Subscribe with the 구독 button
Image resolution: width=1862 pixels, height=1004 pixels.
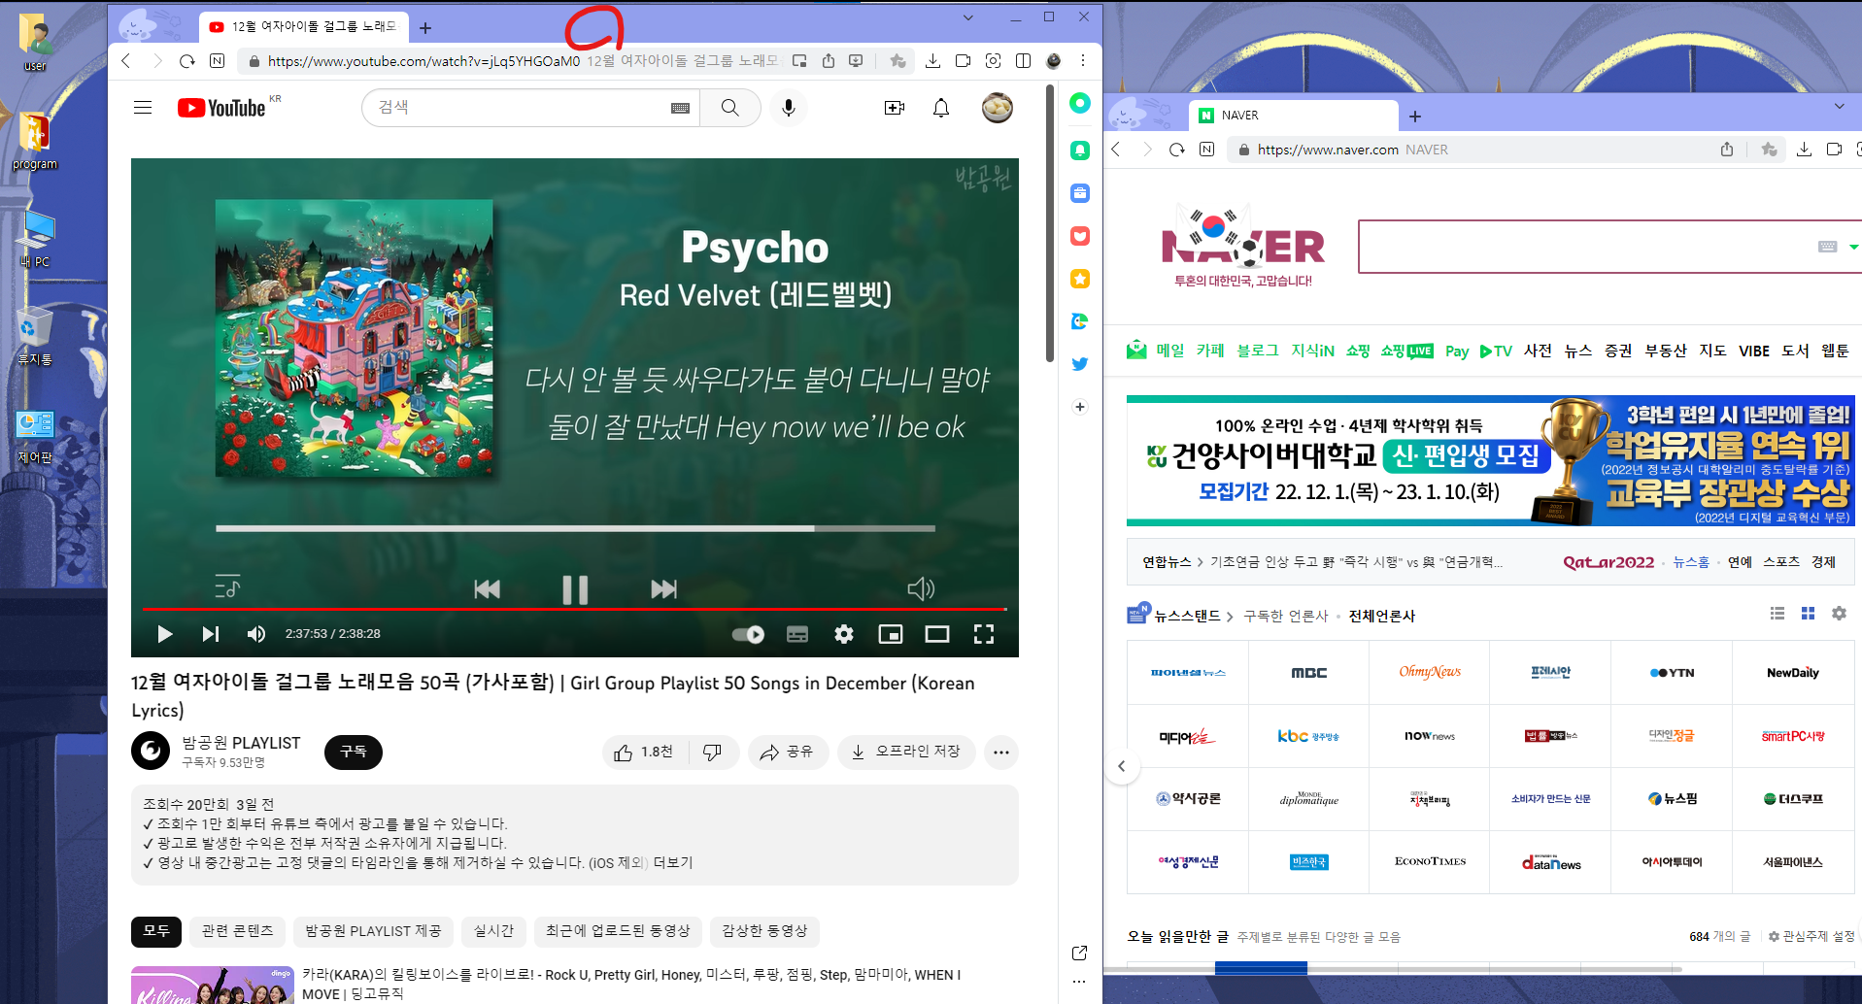pos(354,753)
